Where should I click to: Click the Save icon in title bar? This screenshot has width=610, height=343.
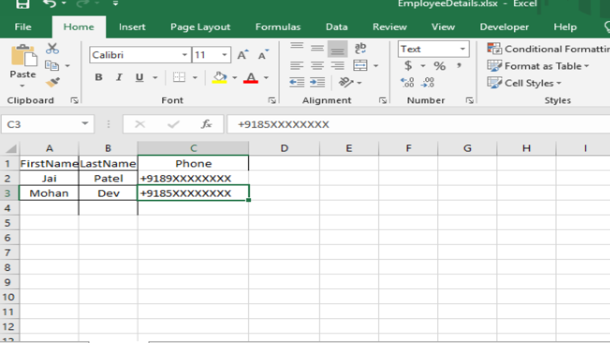coord(22,4)
